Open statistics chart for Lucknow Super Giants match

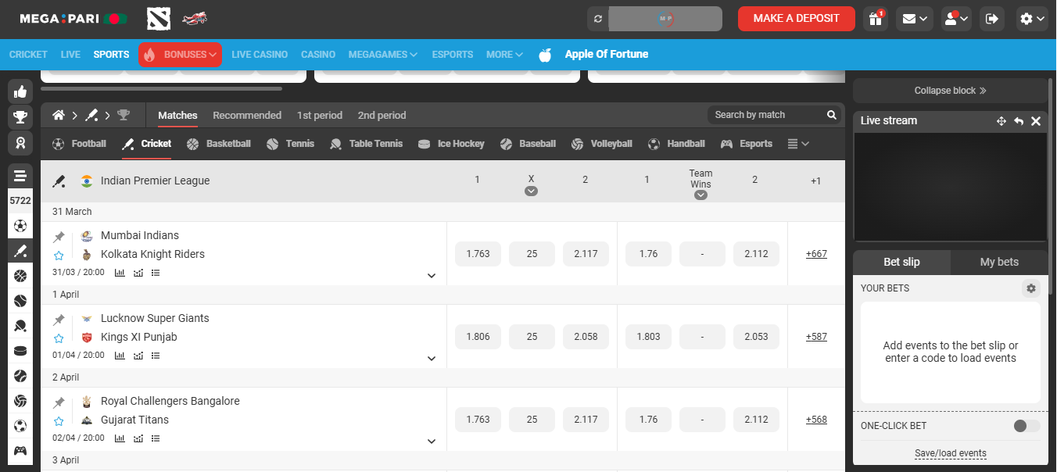(120, 356)
